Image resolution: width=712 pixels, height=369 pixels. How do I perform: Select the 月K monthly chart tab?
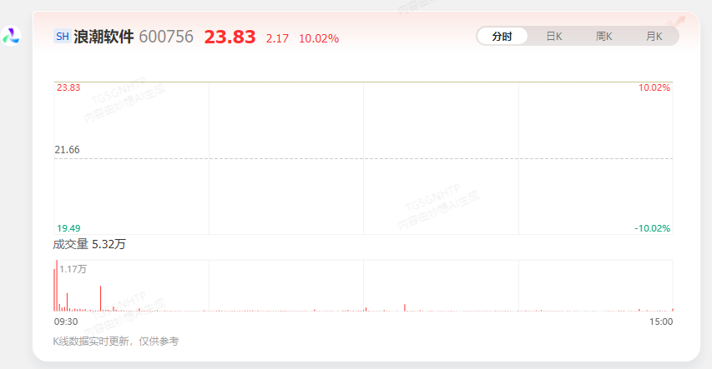tap(654, 37)
